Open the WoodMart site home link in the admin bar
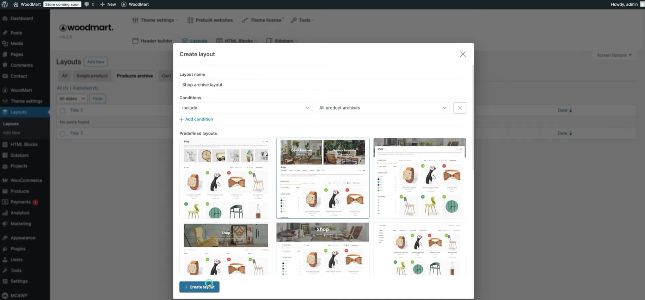 click(27, 4)
